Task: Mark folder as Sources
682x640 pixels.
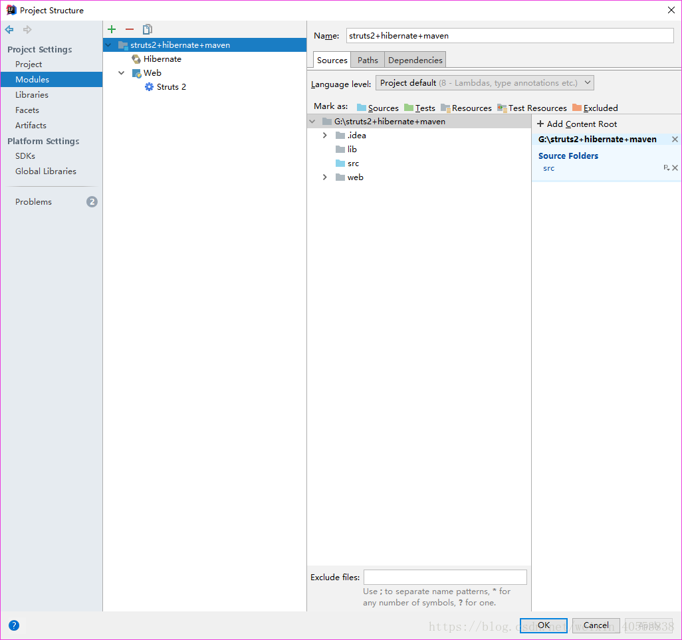Action: tap(378, 108)
